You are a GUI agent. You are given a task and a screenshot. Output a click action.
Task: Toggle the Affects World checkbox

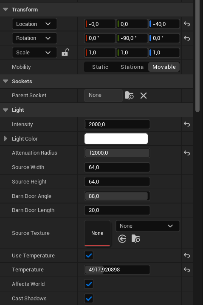(x=89, y=284)
